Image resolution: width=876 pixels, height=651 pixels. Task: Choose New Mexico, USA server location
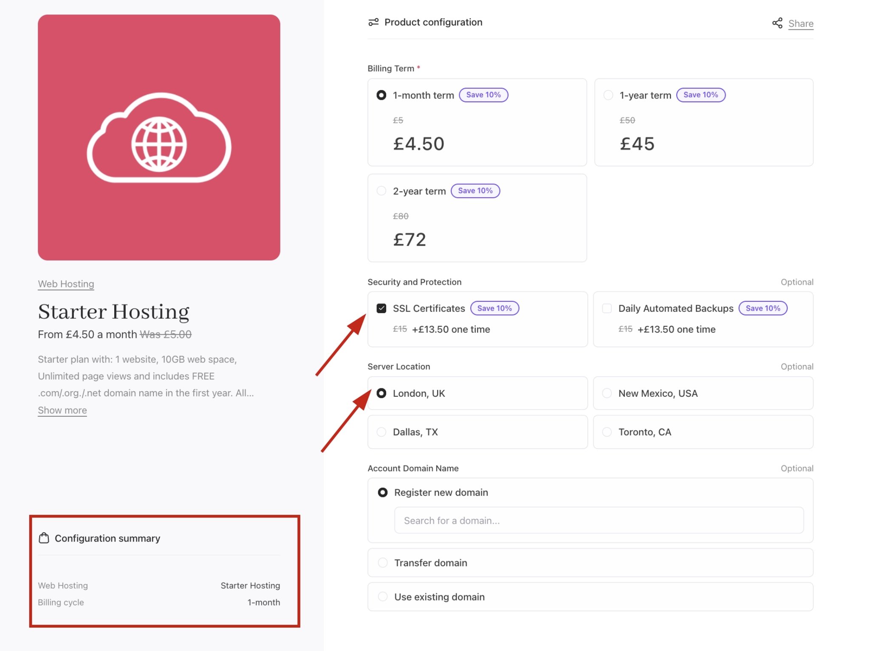click(703, 393)
